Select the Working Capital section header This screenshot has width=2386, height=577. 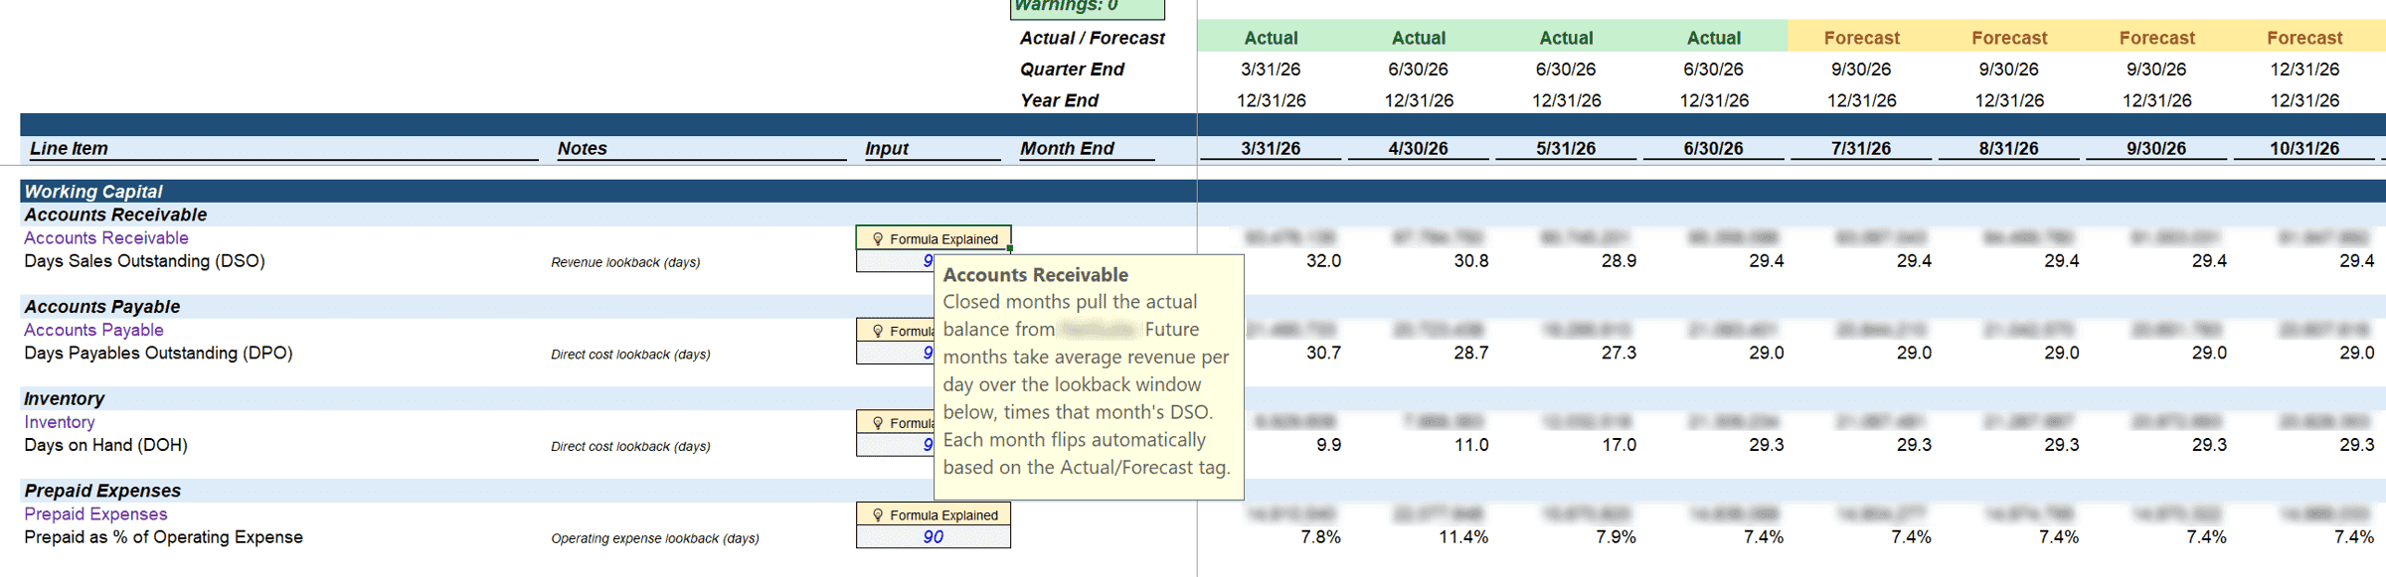click(x=93, y=192)
